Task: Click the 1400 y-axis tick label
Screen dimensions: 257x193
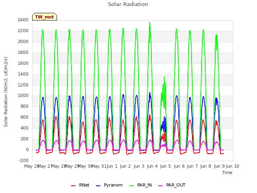Action: coord(23,74)
